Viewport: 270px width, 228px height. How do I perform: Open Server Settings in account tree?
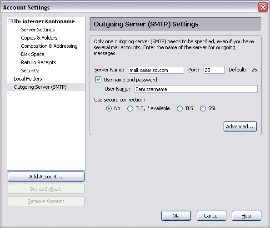(38, 30)
